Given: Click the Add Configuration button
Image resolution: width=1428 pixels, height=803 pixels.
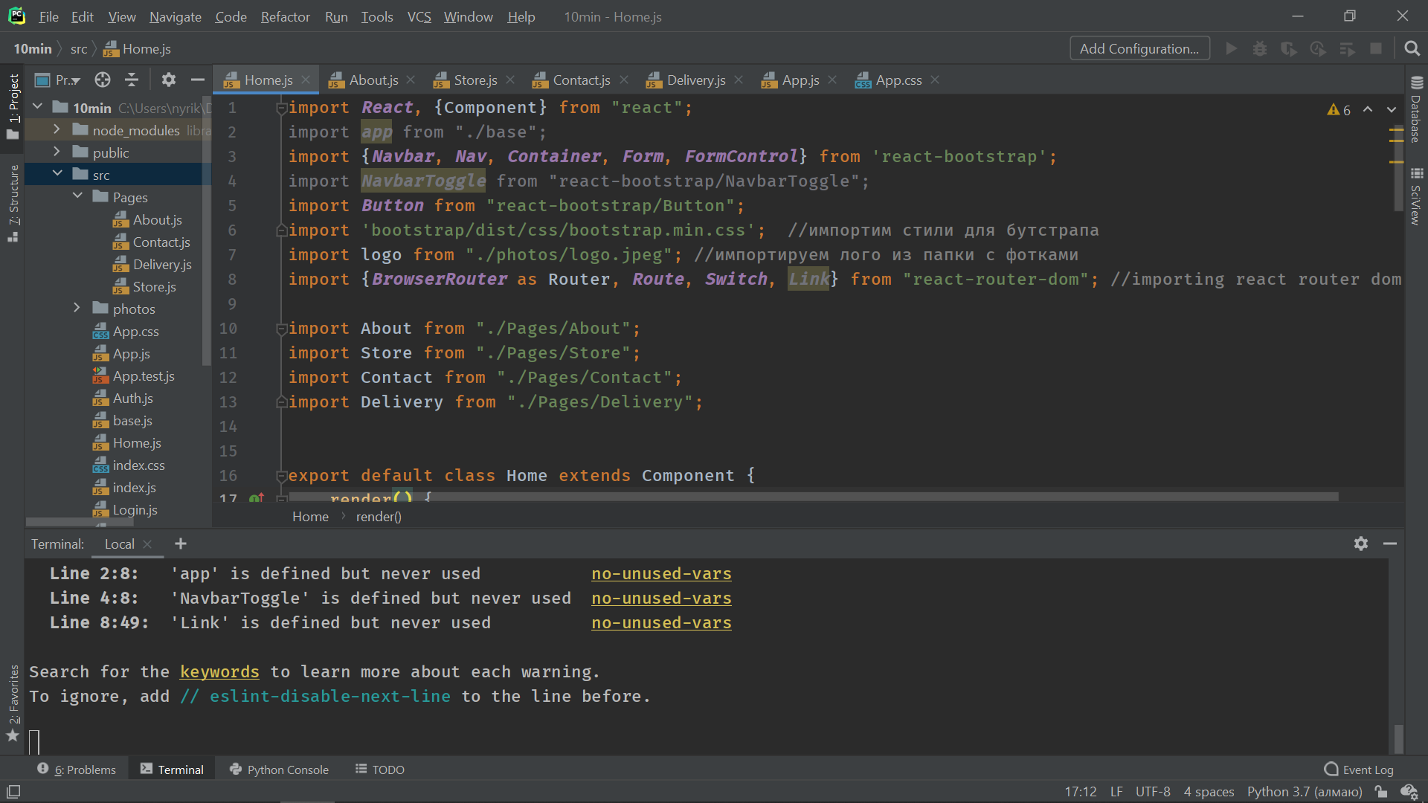Looking at the screenshot, I should click(x=1139, y=49).
